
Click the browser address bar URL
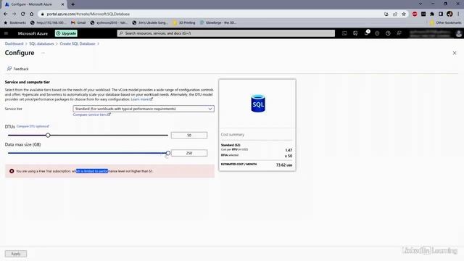tap(88, 14)
